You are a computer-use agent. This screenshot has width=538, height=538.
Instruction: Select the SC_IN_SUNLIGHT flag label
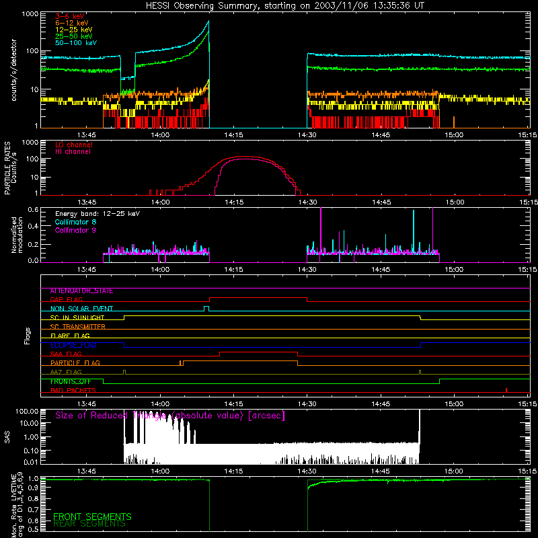pos(77,317)
